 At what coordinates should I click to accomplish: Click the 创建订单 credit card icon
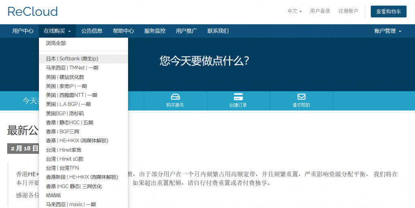238,96
